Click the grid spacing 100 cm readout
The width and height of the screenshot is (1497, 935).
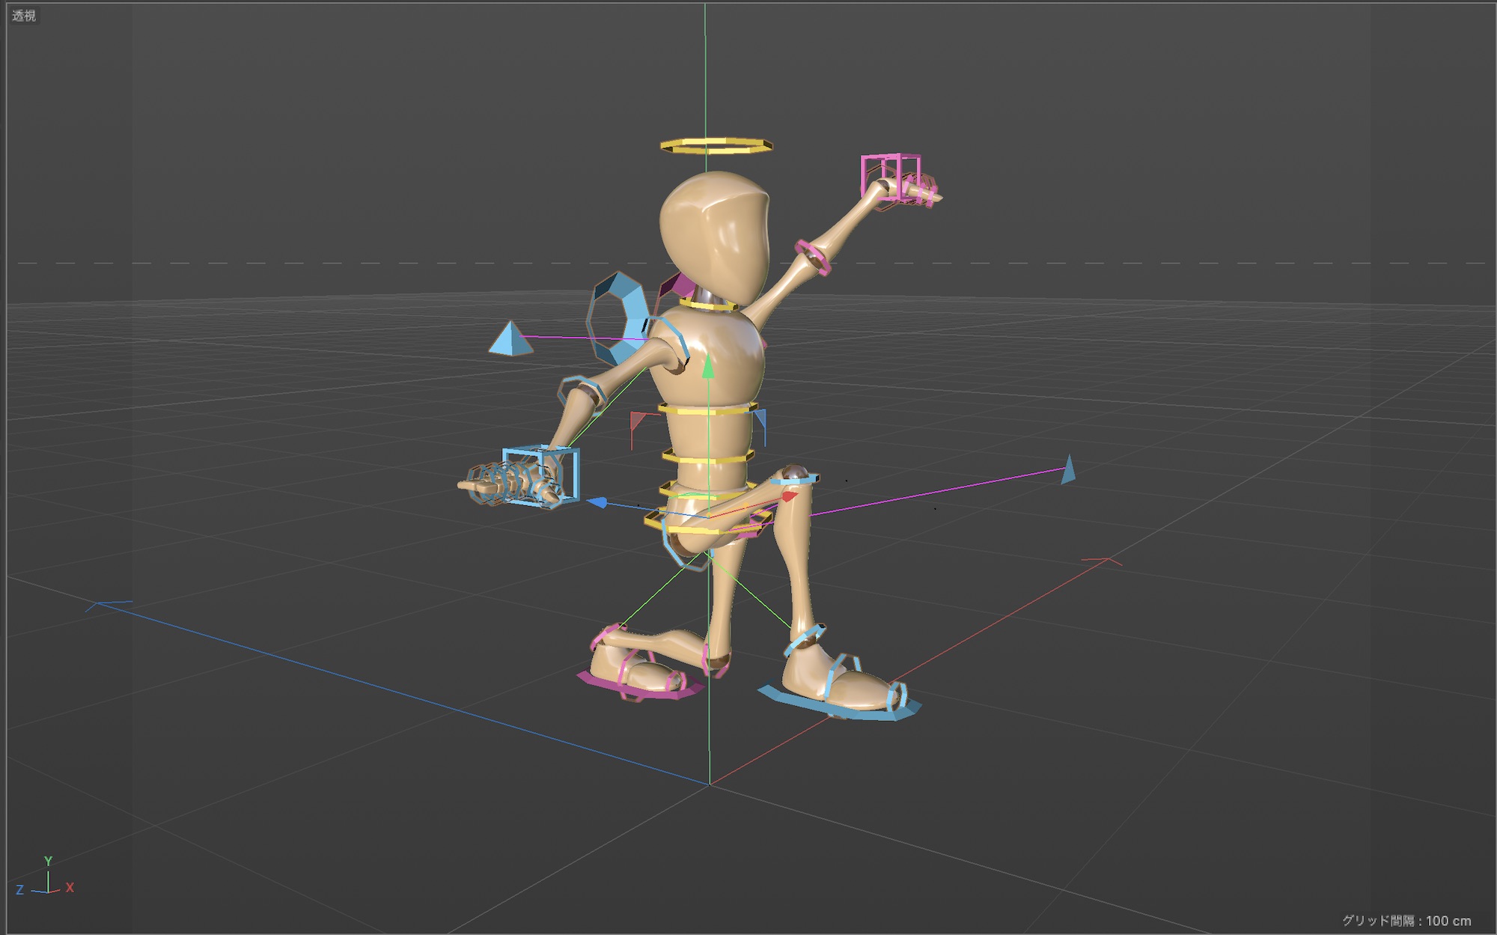pos(1406,921)
